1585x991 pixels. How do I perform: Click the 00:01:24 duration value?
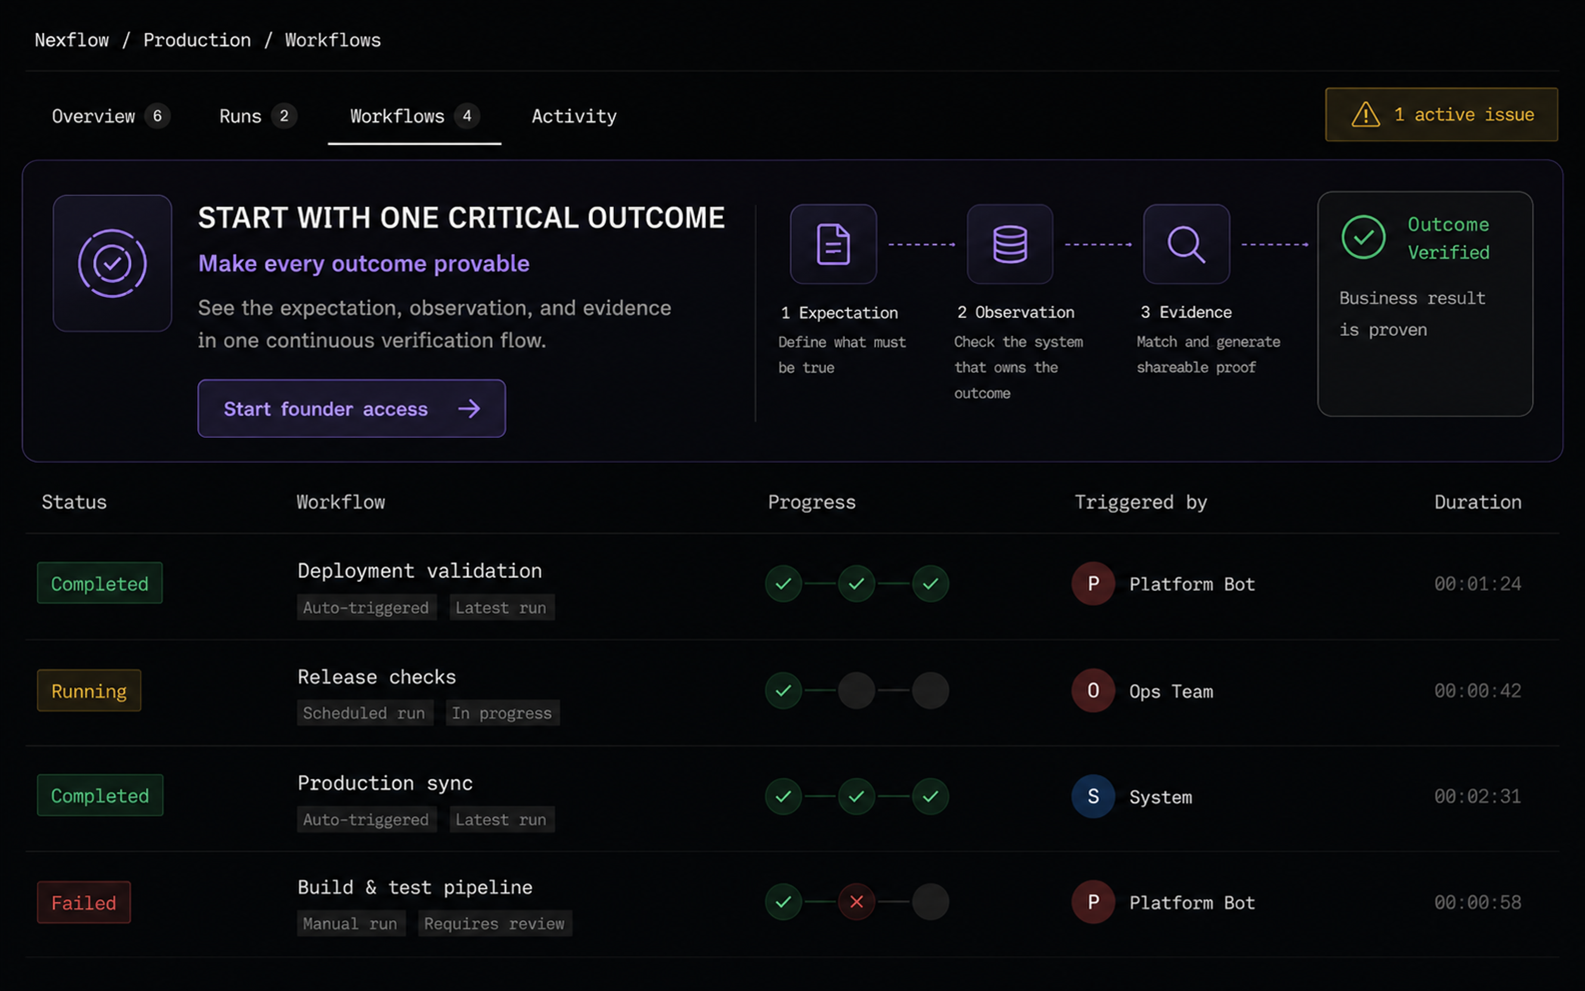pos(1477,583)
